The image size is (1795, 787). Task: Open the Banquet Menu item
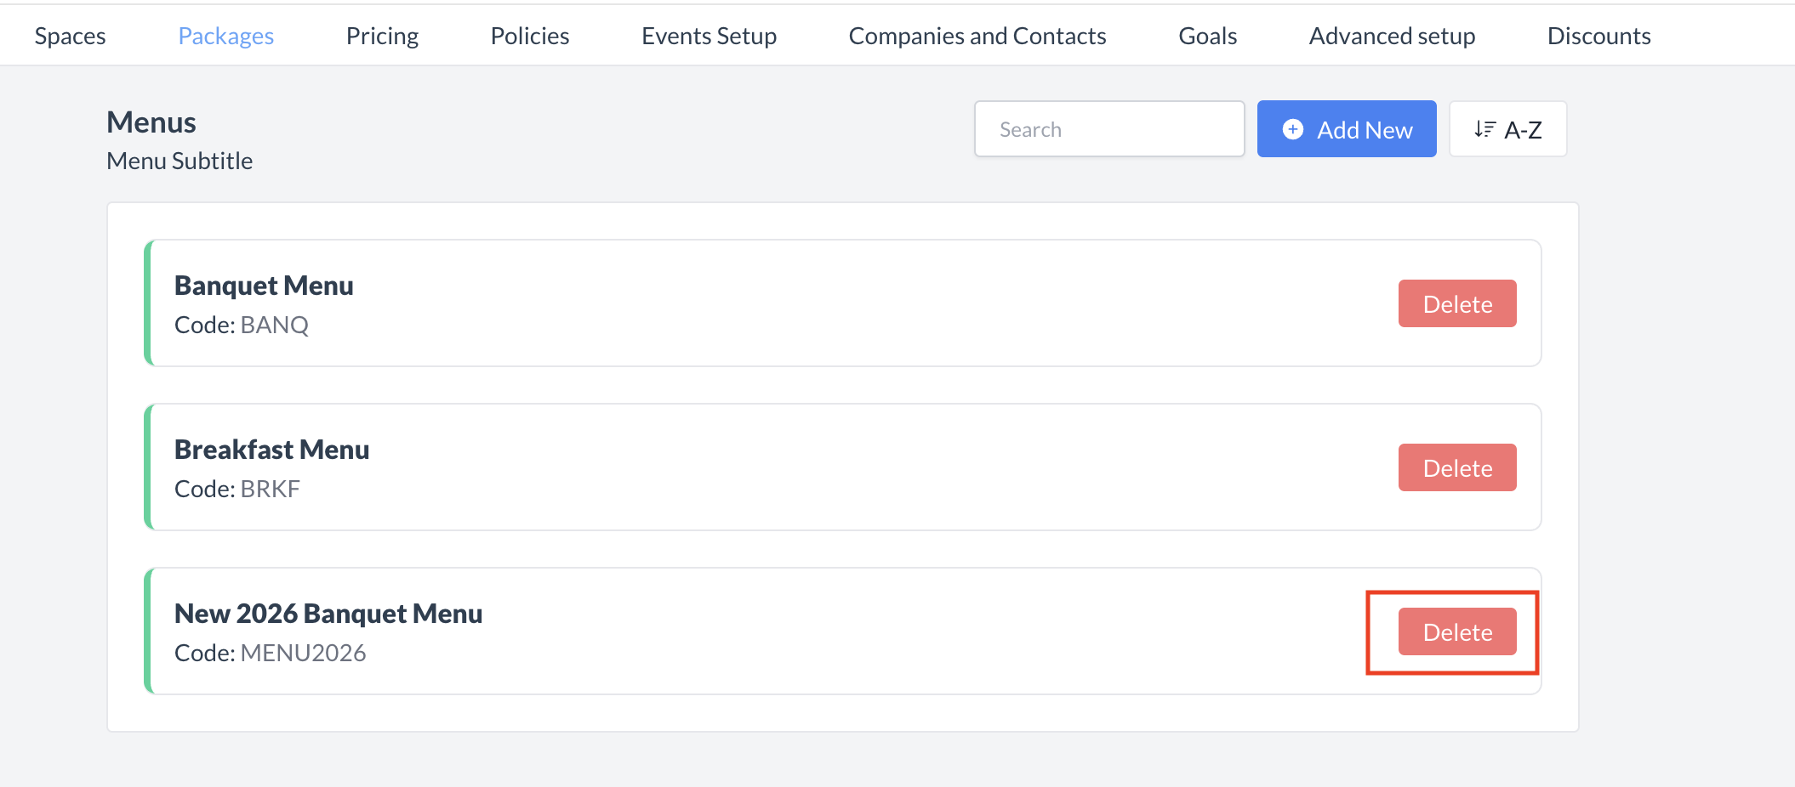coord(264,286)
